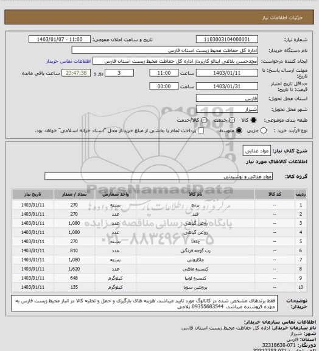This screenshot has height=351, width=319.
Task: Click the buyer notes text box
Action: coord(144,303)
